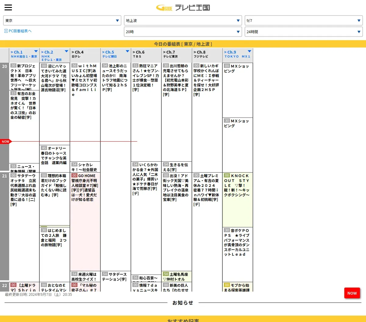This screenshot has height=322, width=366.
Task: Select the Ch.1 NHK総合1・東京 header
Action: coord(24,55)
